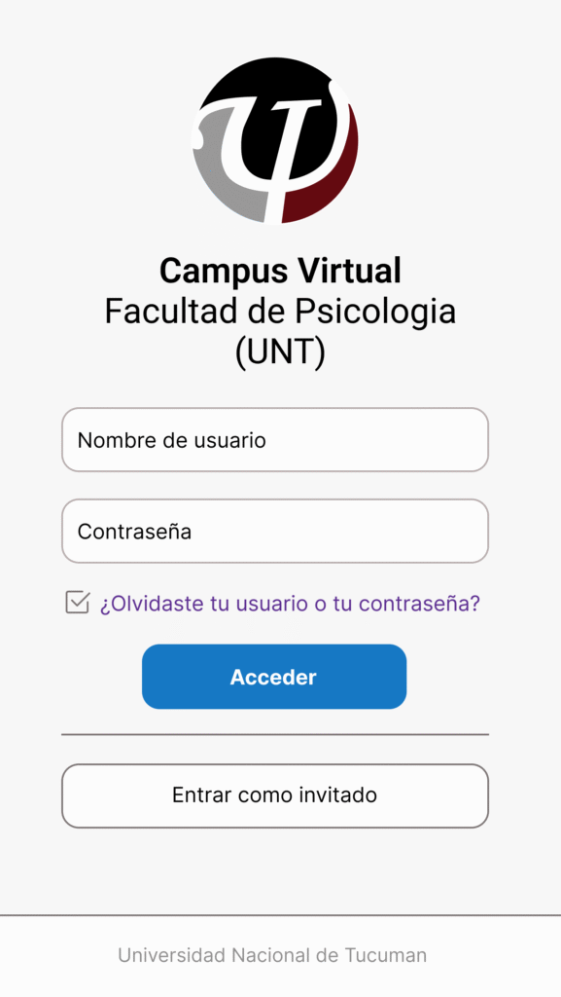This screenshot has height=997, width=561.
Task: Click the Facultad de Psicologia title text
Action: 280,312
